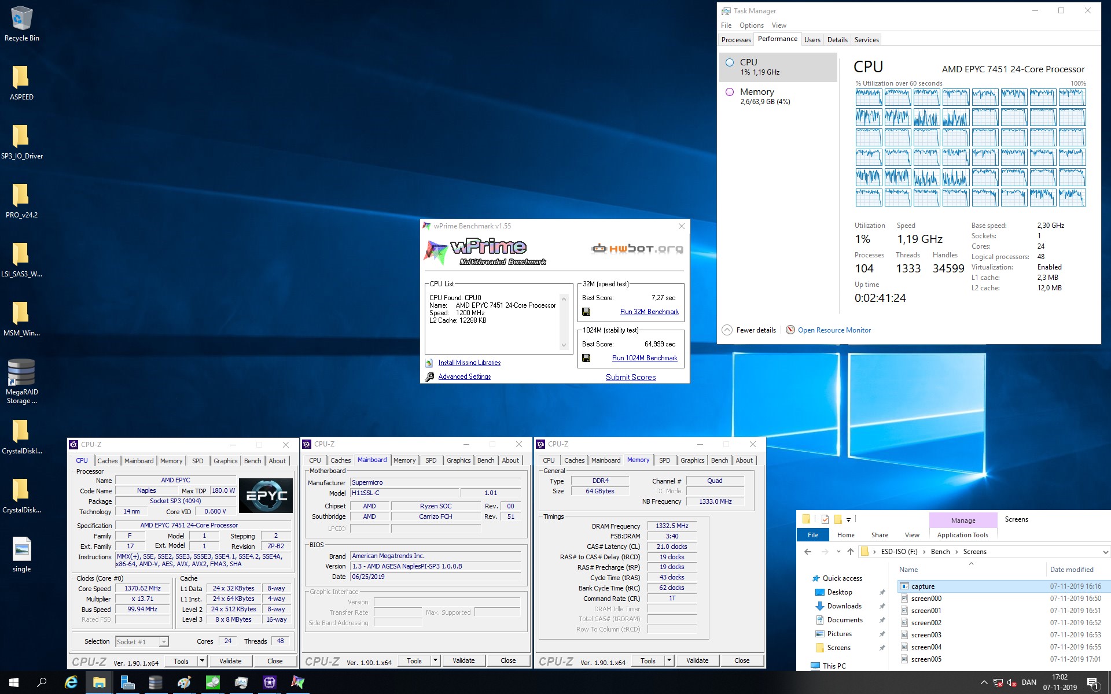Open the SP3_IO_Driver desktop folder

pos(21,141)
